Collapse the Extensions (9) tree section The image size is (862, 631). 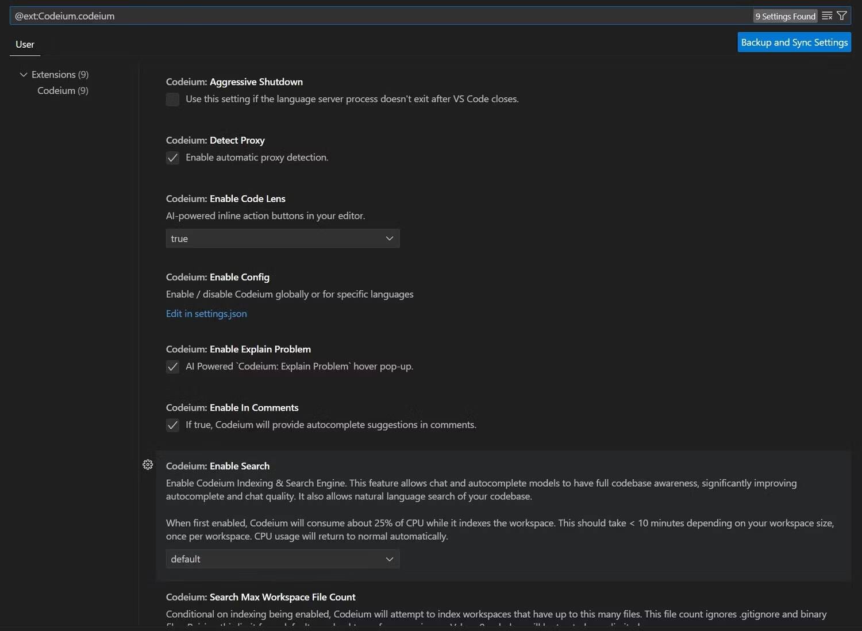pos(24,75)
